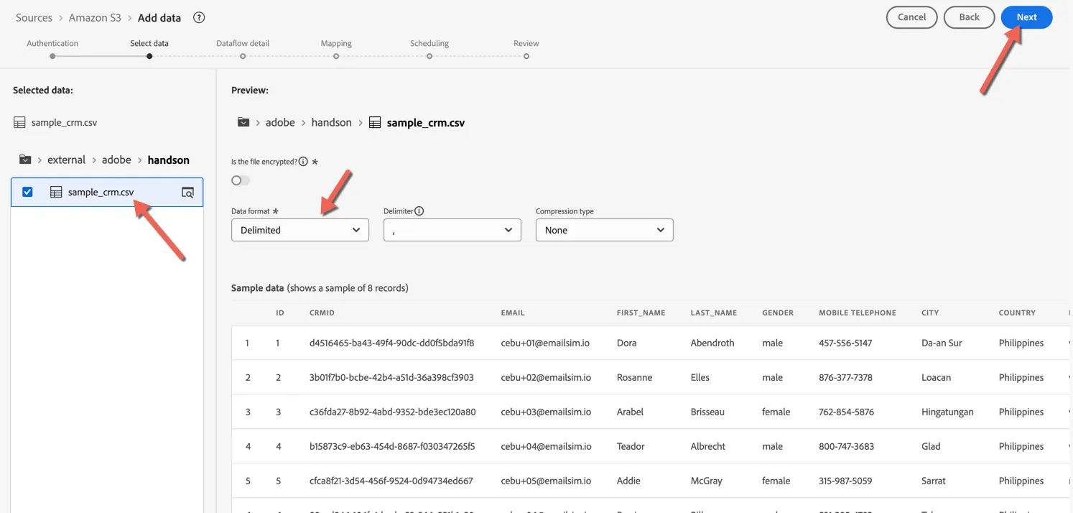Click table icon beside sample_crm.csv under Selected data

(x=19, y=122)
